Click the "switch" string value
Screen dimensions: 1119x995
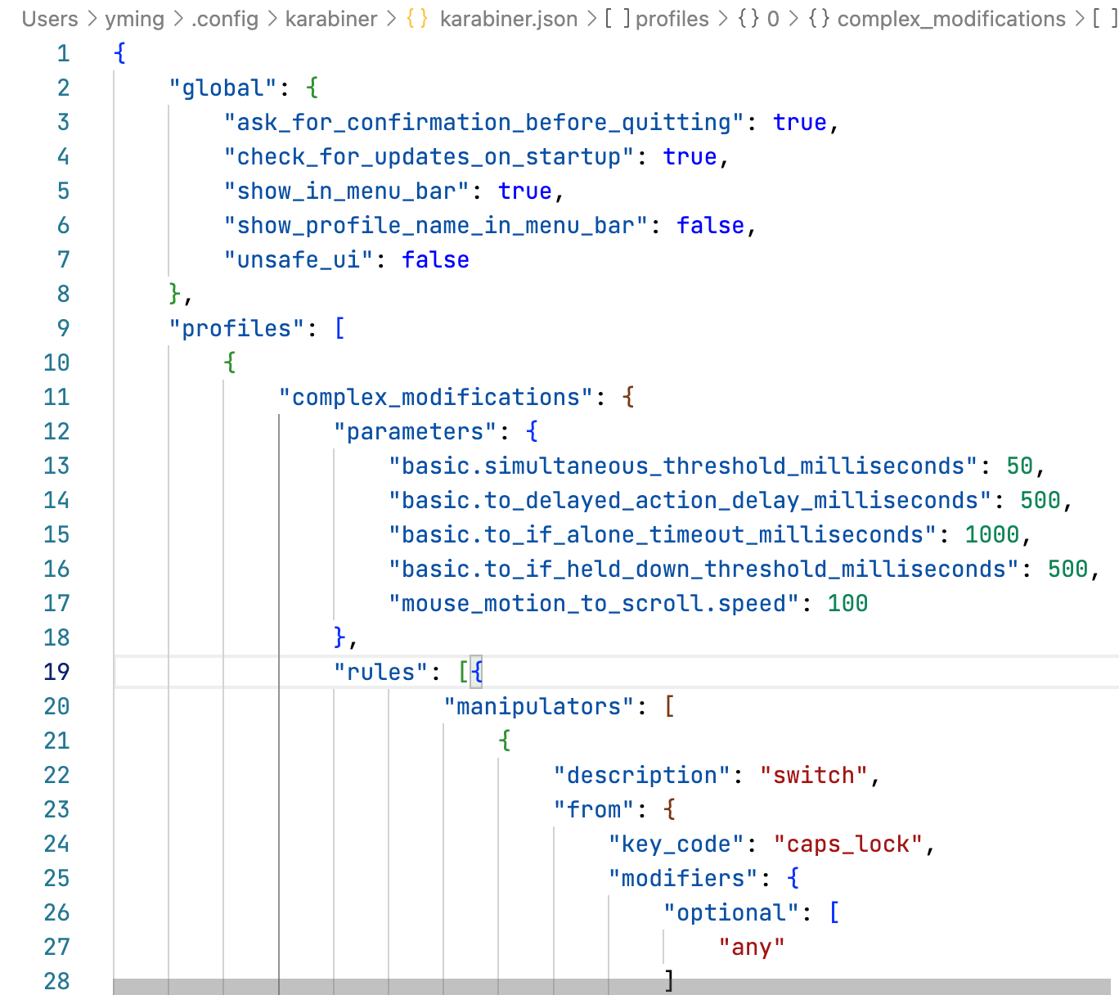[814, 775]
